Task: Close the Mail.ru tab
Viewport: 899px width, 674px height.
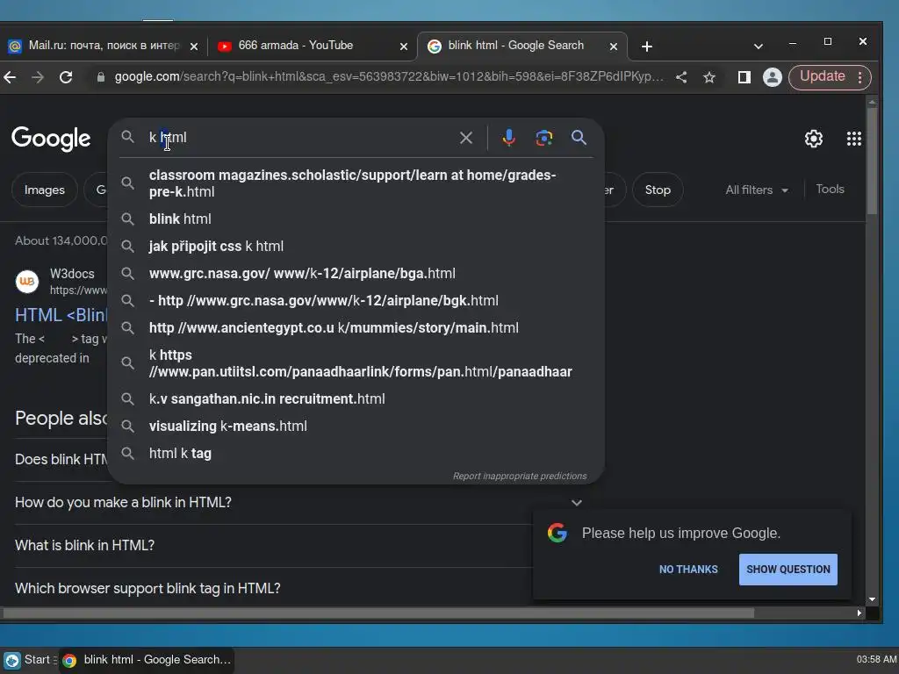Action: point(194,47)
